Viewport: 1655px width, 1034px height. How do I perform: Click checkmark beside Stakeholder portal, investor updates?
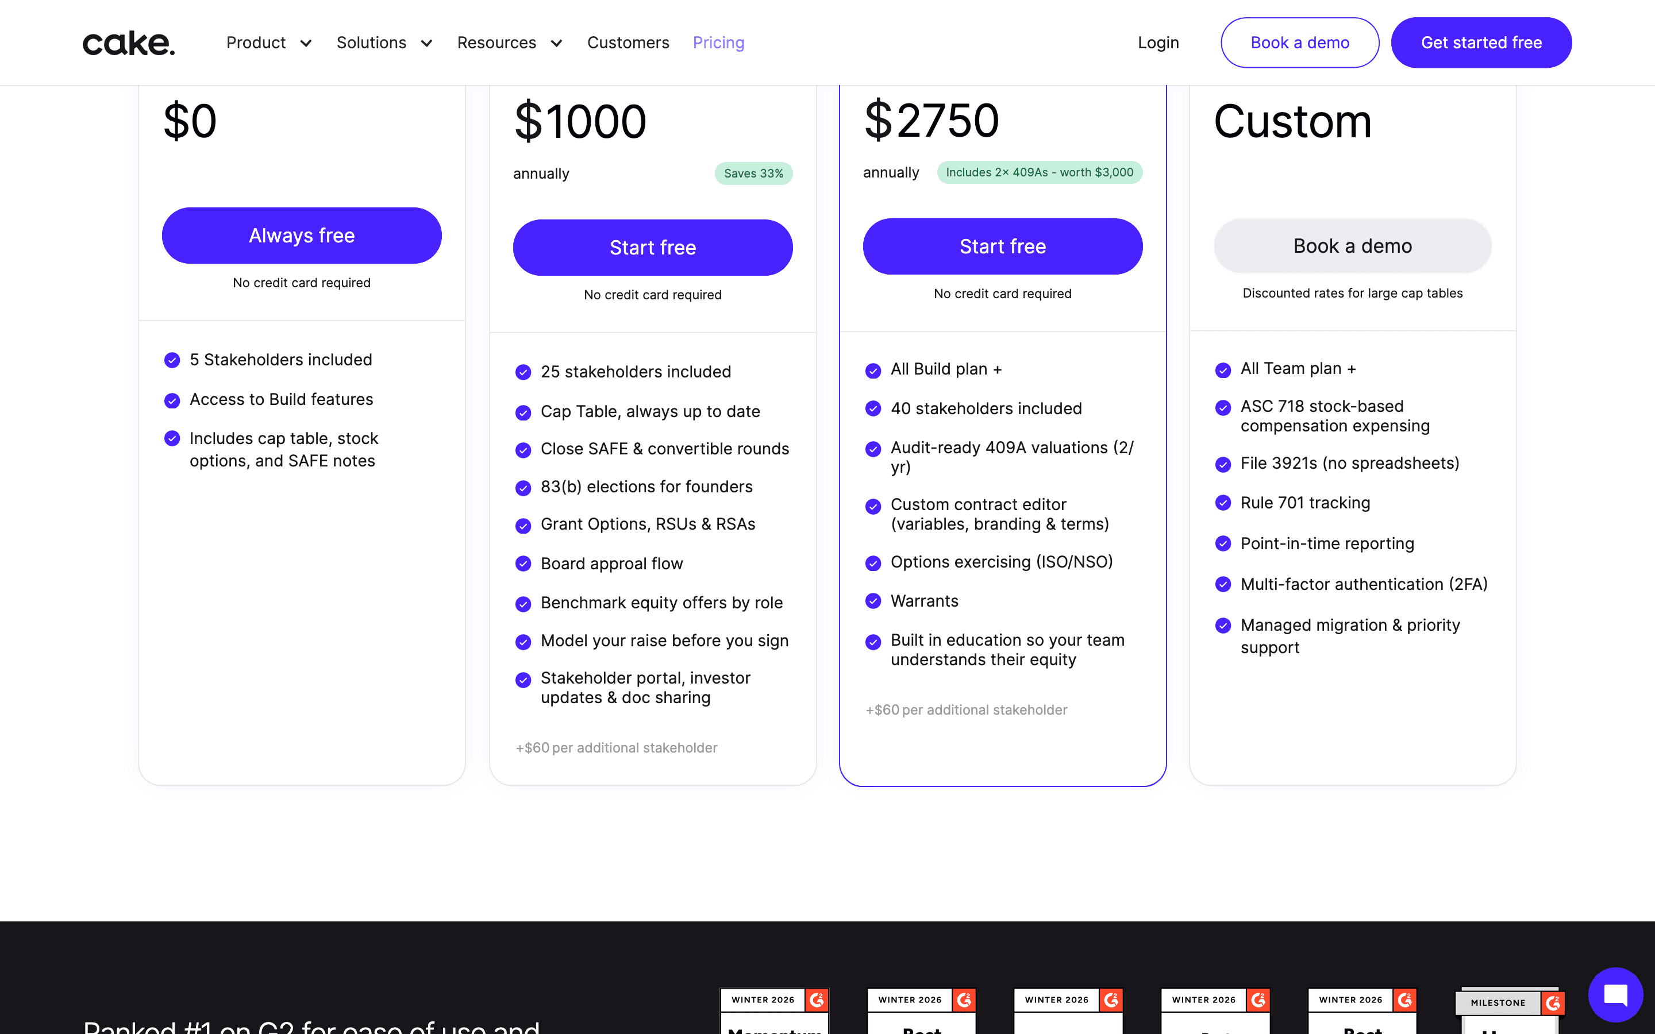pos(523,680)
